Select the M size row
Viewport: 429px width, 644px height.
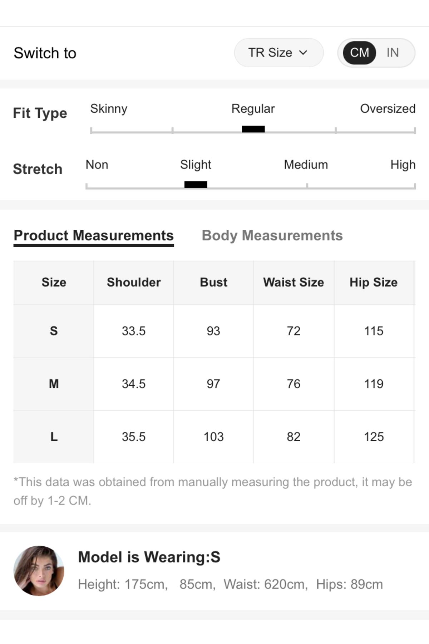click(214, 384)
